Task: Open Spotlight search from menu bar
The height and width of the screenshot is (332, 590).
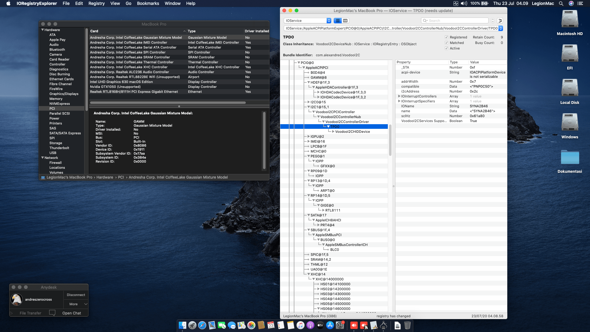Action: 561,3
